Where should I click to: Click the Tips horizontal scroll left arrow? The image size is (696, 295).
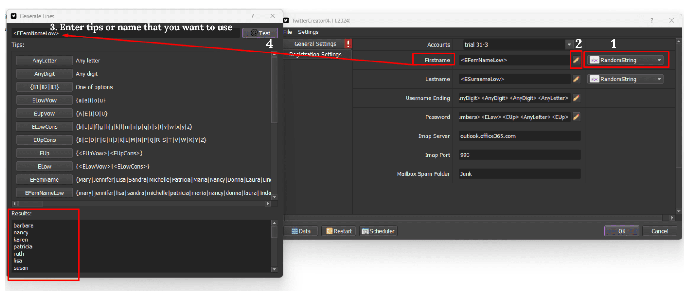coord(14,204)
